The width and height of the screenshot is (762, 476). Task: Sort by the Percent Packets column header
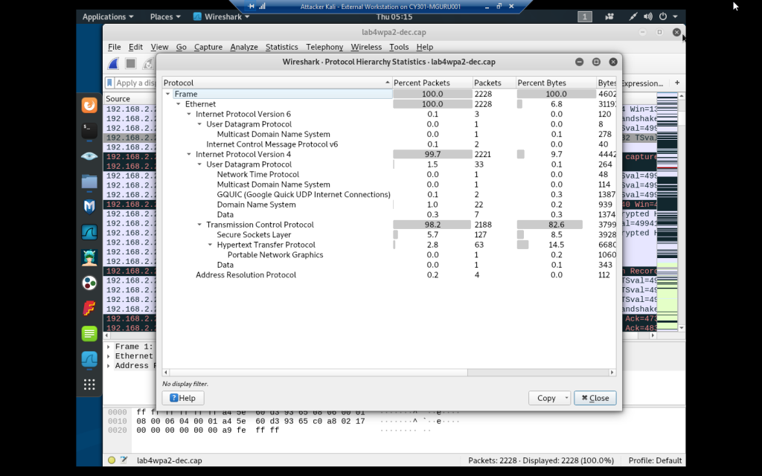coord(432,83)
